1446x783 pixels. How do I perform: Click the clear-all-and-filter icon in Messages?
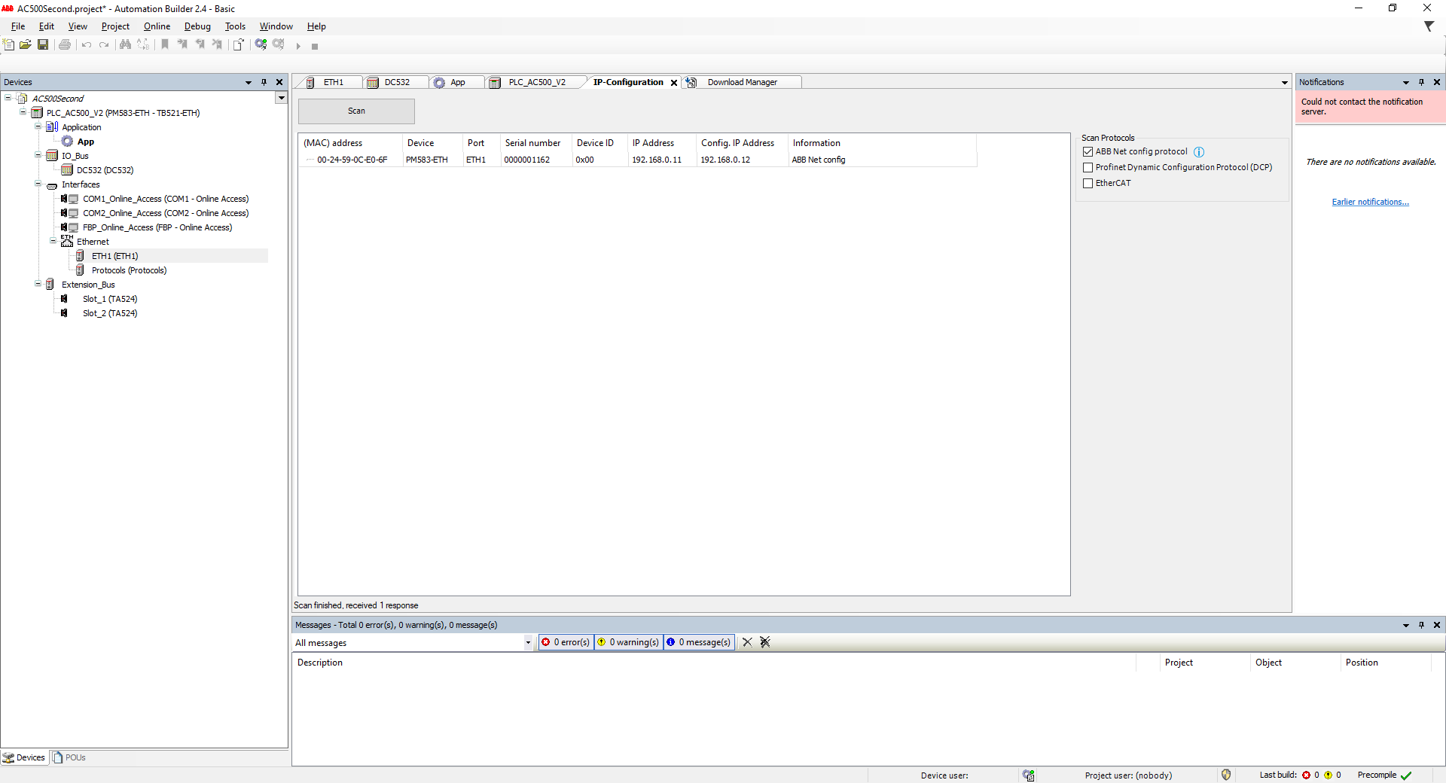[765, 642]
